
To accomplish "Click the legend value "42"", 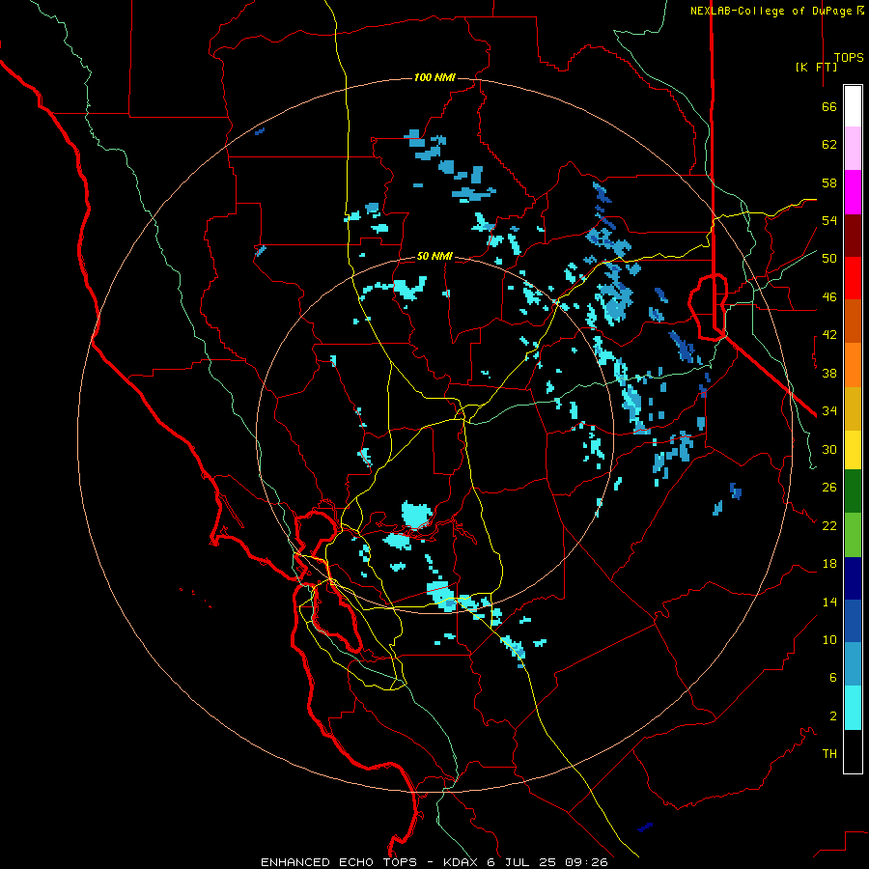I will [829, 335].
